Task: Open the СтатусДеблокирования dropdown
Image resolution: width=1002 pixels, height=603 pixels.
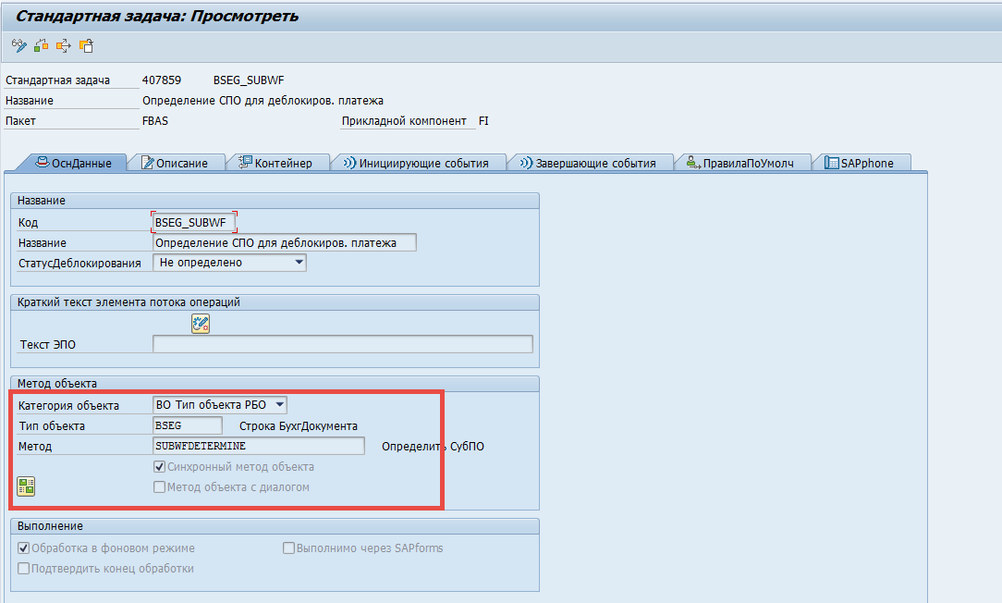Action: tap(299, 262)
